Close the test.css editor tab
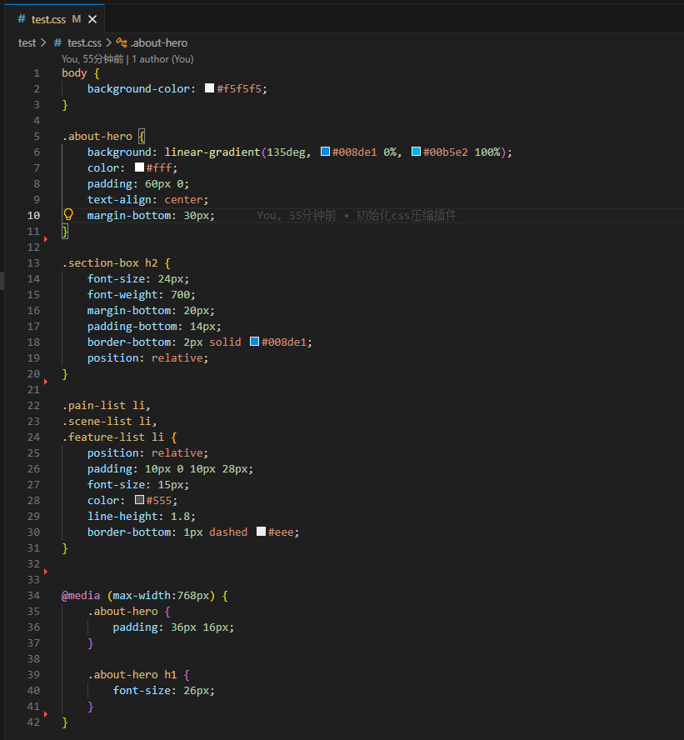684x740 pixels. pyautogui.click(x=92, y=19)
